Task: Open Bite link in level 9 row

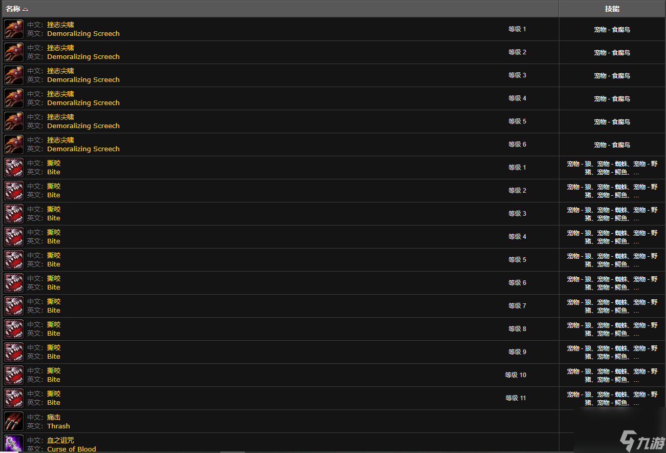Action: pyautogui.click(x=54, y=357)
